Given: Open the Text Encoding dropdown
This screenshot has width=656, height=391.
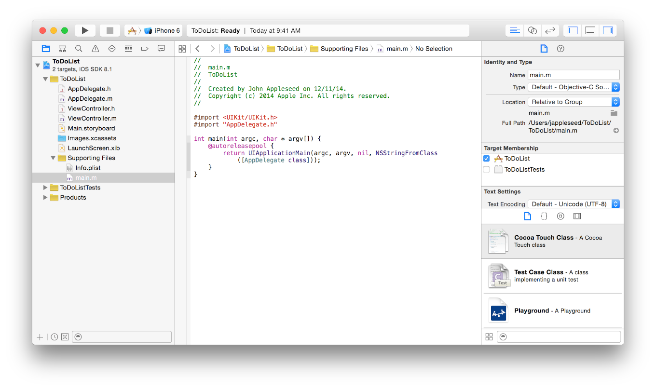Looking at the screenshot, I should [x=574, y=204].
